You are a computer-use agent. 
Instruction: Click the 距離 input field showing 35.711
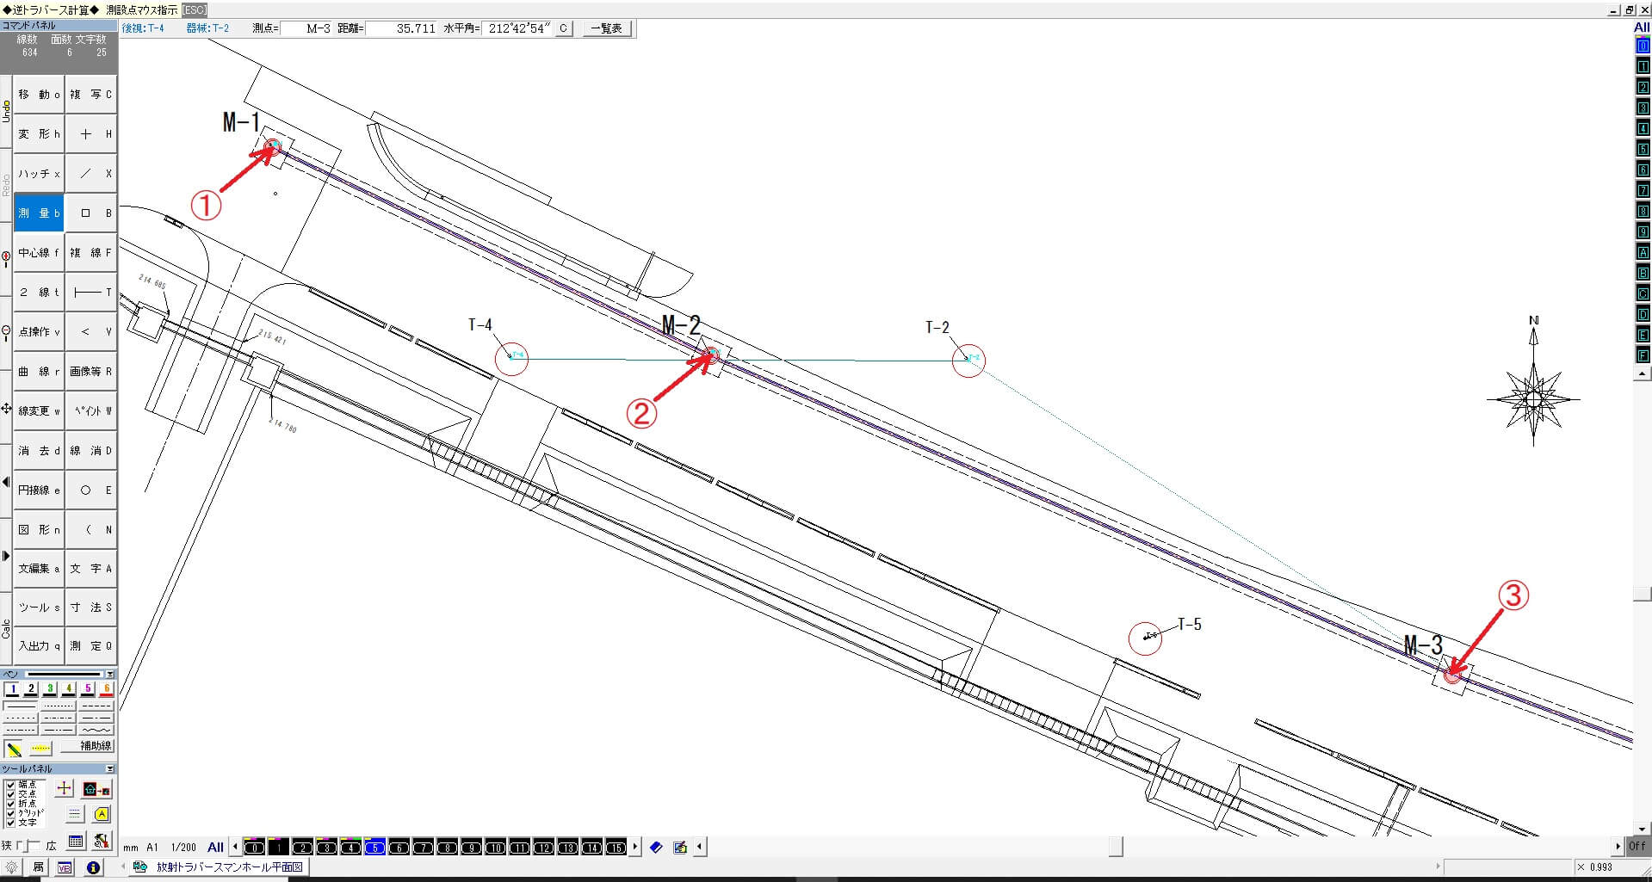[x=403, y=28]
